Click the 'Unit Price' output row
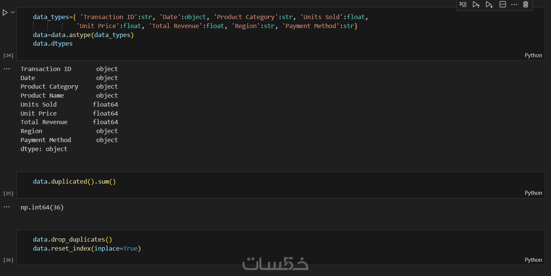 69,113
